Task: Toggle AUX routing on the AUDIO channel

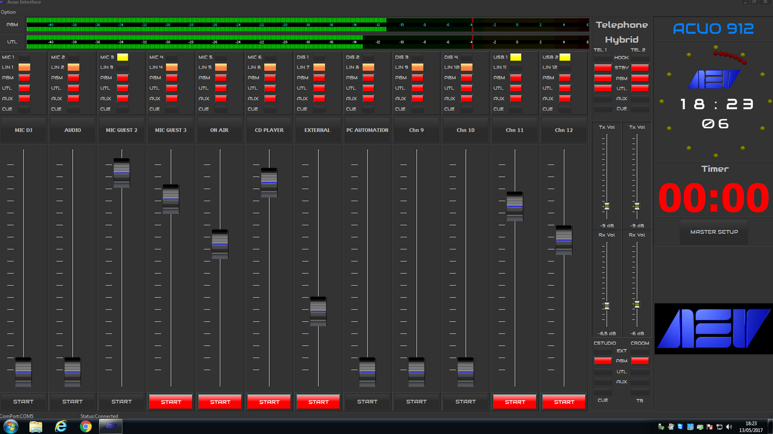Action: point(73,99)
